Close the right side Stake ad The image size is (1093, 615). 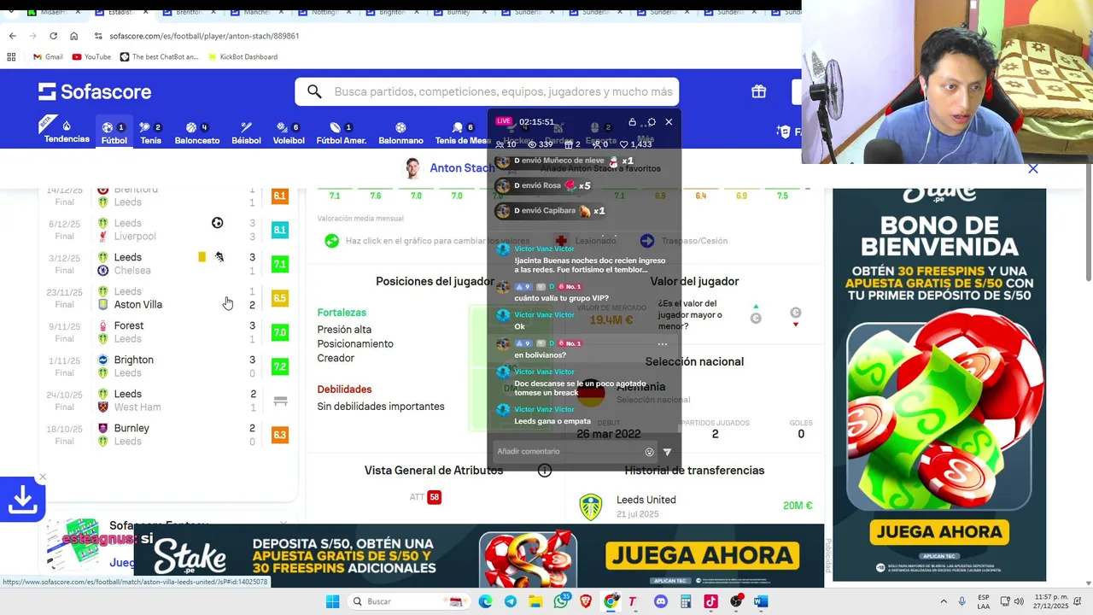pos(1033,168)
